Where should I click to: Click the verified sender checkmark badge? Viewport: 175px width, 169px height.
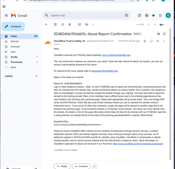click(84, 41)
